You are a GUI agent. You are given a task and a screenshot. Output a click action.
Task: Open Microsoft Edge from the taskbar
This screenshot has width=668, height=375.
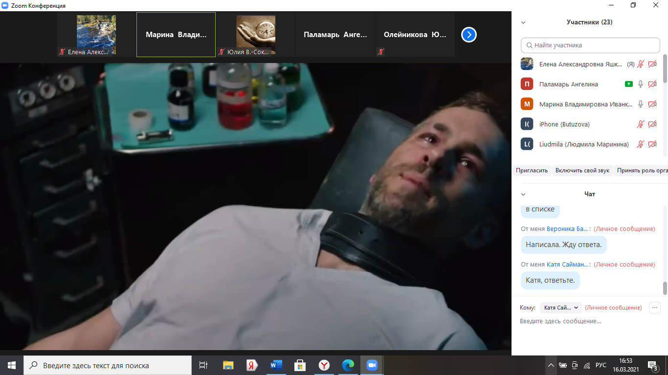click(348, 365)
